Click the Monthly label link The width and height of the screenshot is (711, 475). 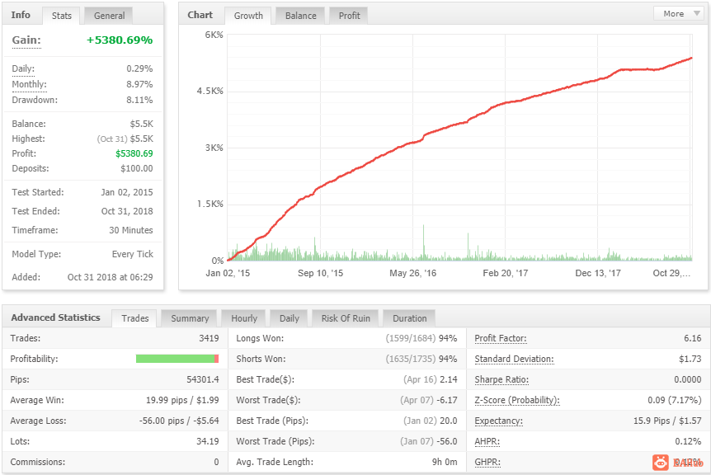click(x=29, y=84)
